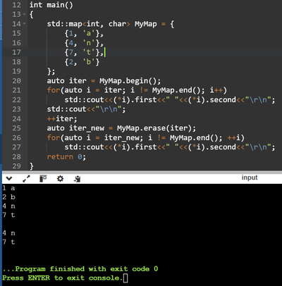Click 'Press ENTER to exit console.' message
The height and width of the screenshot is (286, 282).
62,278
